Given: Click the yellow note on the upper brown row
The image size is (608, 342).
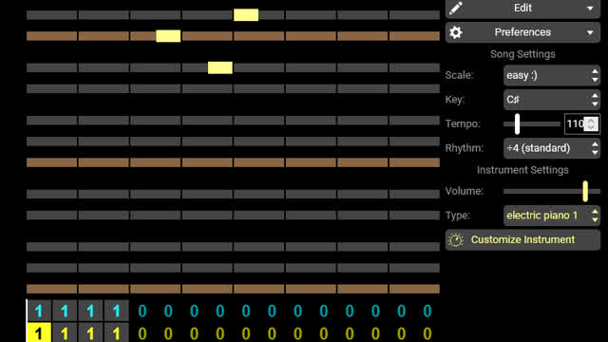Looking at the screenshot, I should point(168,36).
